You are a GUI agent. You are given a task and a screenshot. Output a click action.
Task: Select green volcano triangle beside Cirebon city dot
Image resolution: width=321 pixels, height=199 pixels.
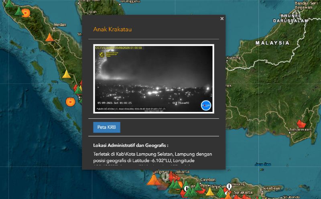(x=198, y=186)
